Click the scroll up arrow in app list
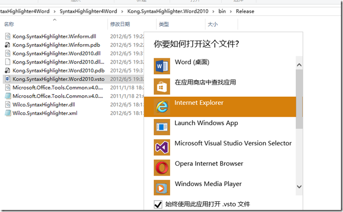The width and height of the screenshot is (343, 212). point(299,65)
